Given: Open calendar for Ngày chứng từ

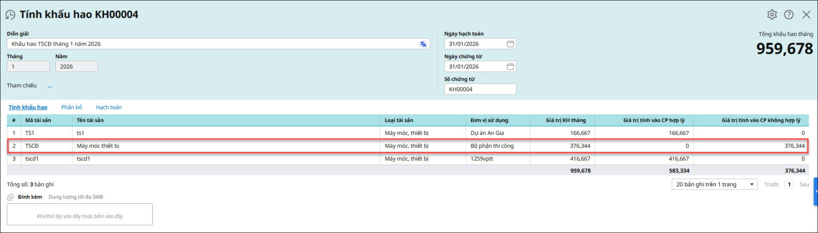Looking at the screenshot, I should click(x=510, y=66).
